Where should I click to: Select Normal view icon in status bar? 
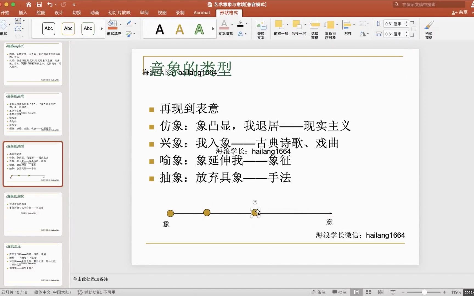[x=356, y=292]
